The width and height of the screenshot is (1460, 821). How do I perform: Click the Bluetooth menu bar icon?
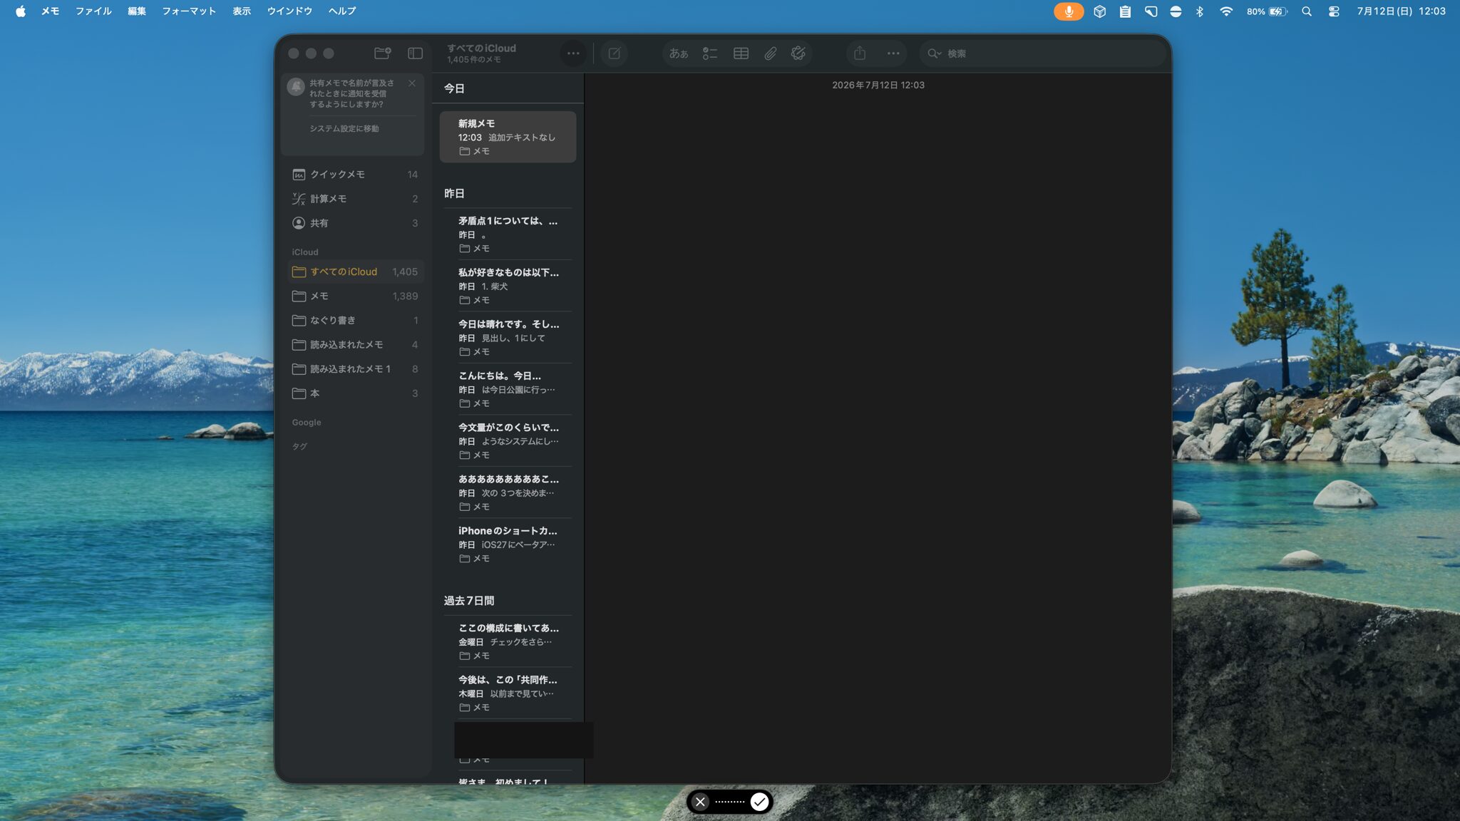click(1200, 11)
